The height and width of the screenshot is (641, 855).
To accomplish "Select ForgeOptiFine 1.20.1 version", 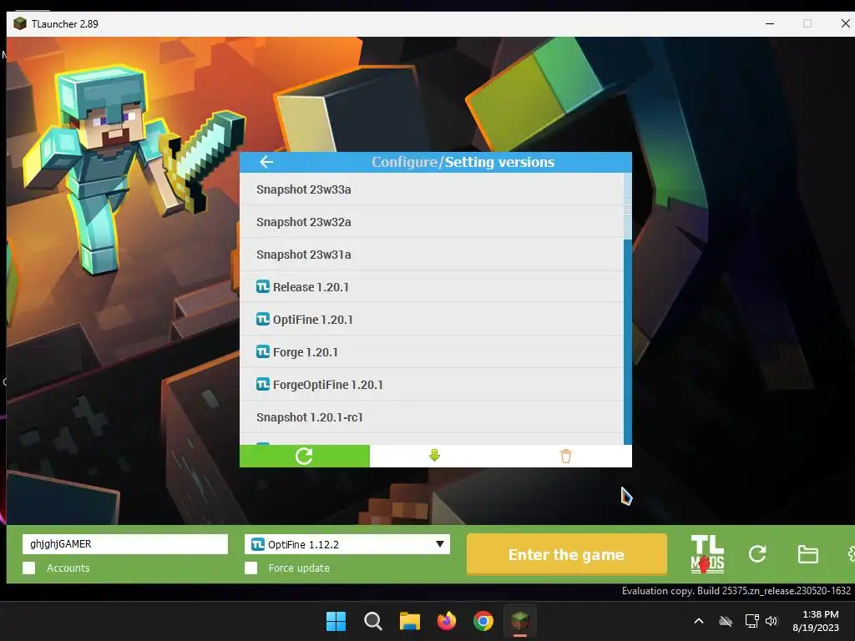I will pos(432,385).
